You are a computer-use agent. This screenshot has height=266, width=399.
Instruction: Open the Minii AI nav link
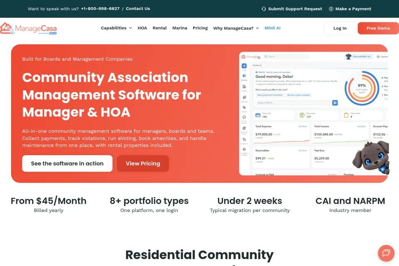(x=272, y=28)
